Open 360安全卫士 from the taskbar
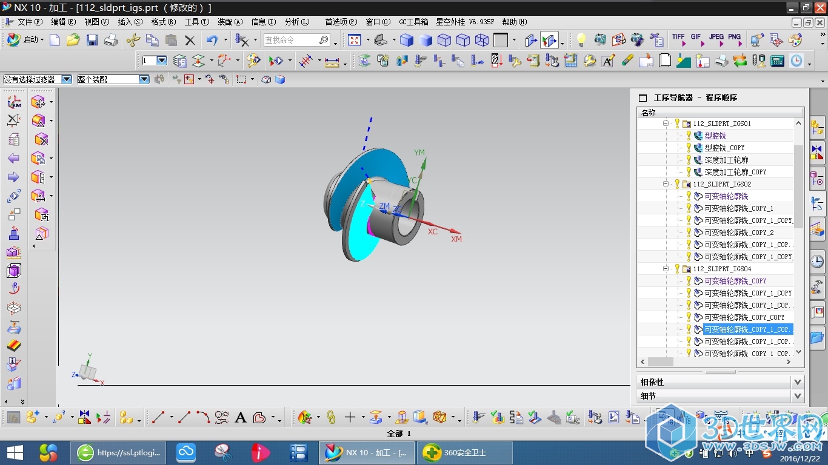This screenshot has width=828, height=465. click(465, 452)
